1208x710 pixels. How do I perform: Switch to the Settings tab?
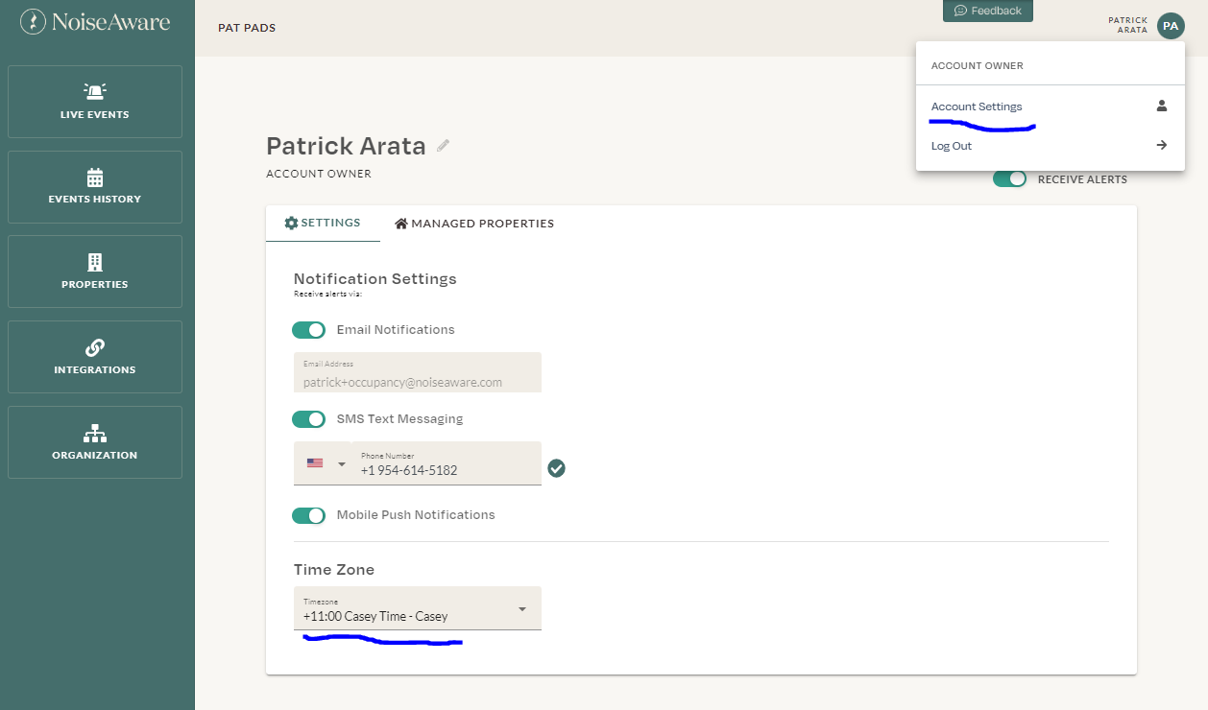click(x=323, y=223)
